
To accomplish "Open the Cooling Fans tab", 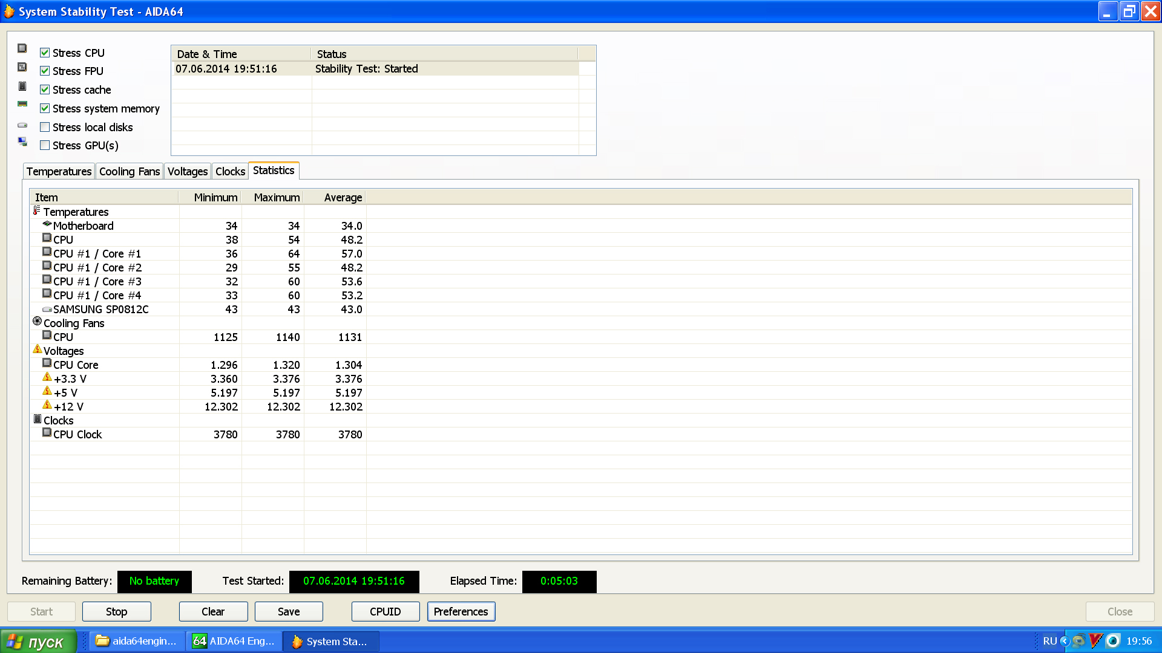I will (130, 172).
